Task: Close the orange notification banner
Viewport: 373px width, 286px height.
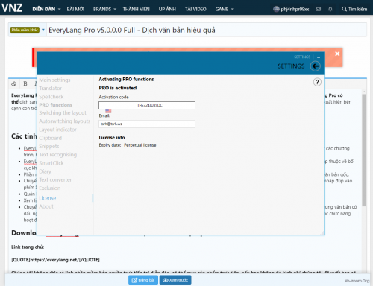Action: 337,54
